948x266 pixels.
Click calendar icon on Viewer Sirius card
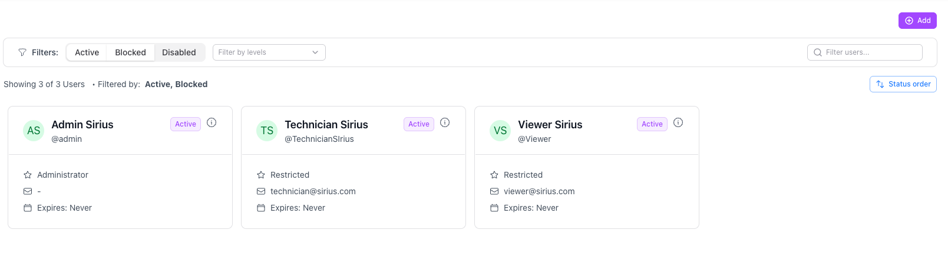(494, 208)
